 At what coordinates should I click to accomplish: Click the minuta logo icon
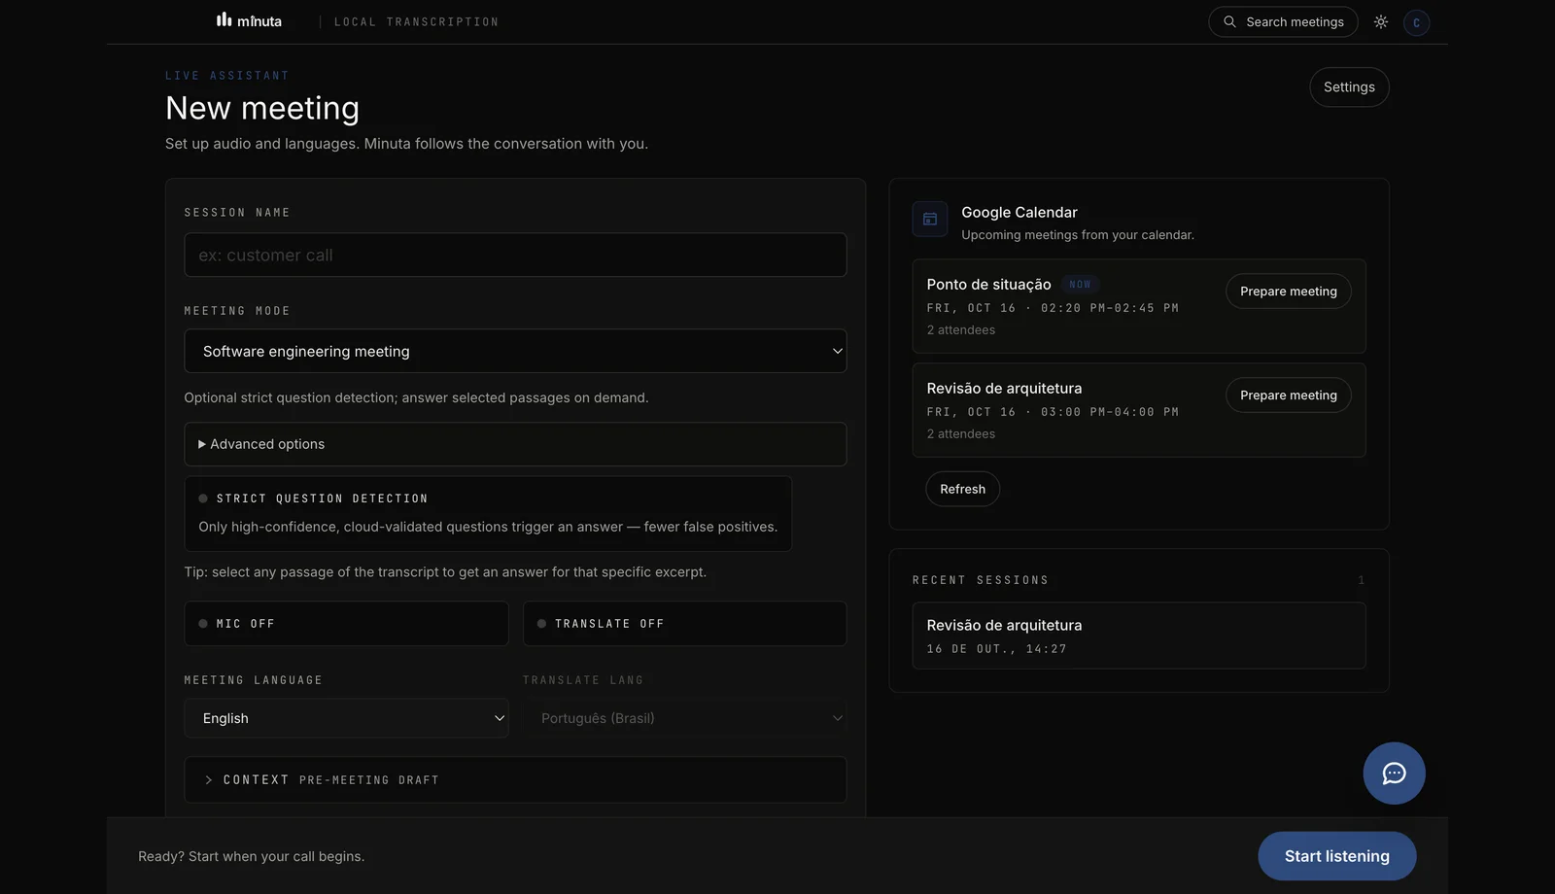224,19
